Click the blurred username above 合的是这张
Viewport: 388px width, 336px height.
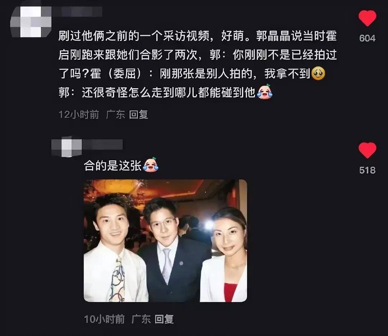pos(102,145)
